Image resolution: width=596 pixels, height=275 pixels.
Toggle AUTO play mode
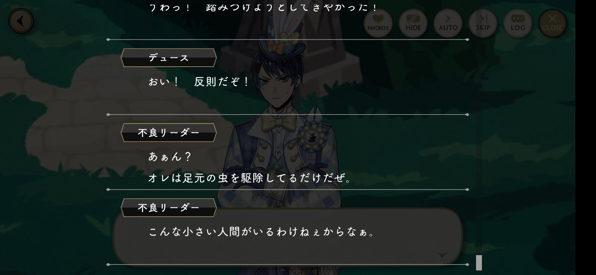(x=448, y=23)
